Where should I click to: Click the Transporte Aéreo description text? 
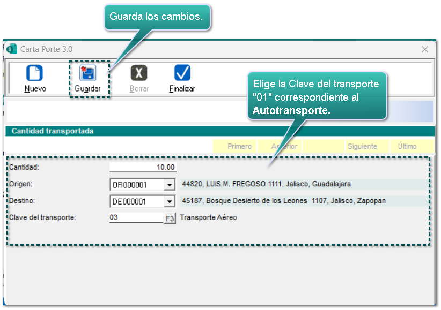pyautogui.click(x=208, y=217)
